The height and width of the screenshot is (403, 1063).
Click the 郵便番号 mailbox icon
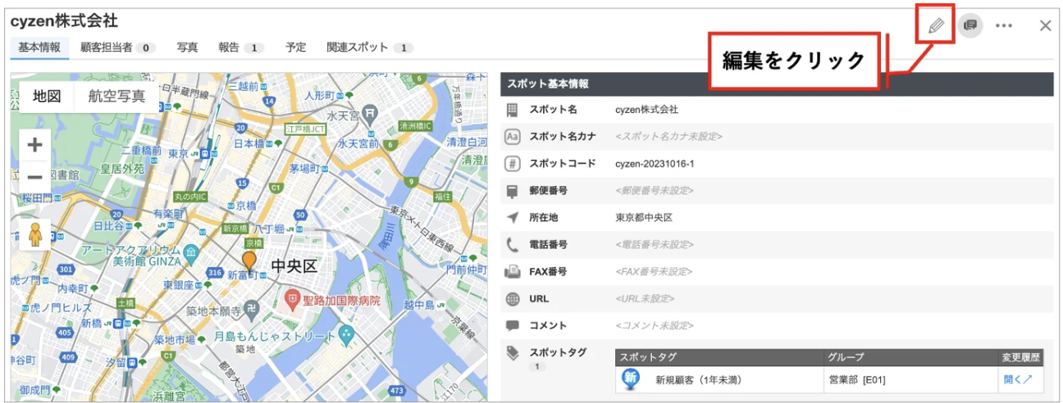(513, 191)
